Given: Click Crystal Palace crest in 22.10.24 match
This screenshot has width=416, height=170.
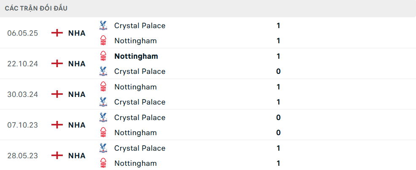Looking at the screenshot, I should click(x=103, y=71).
